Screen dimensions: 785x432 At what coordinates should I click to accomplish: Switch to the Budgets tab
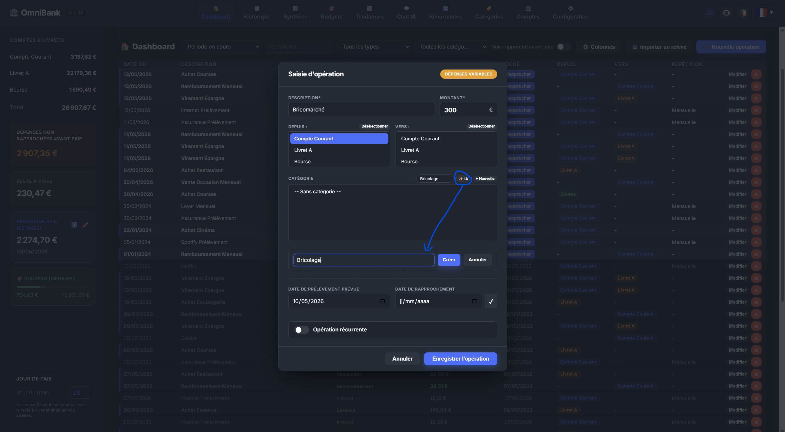331,13
